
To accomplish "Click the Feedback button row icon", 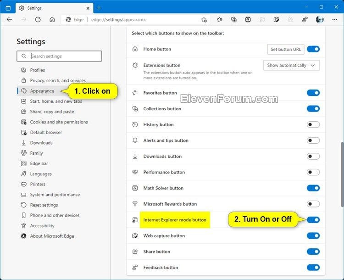I will point(135,268).
